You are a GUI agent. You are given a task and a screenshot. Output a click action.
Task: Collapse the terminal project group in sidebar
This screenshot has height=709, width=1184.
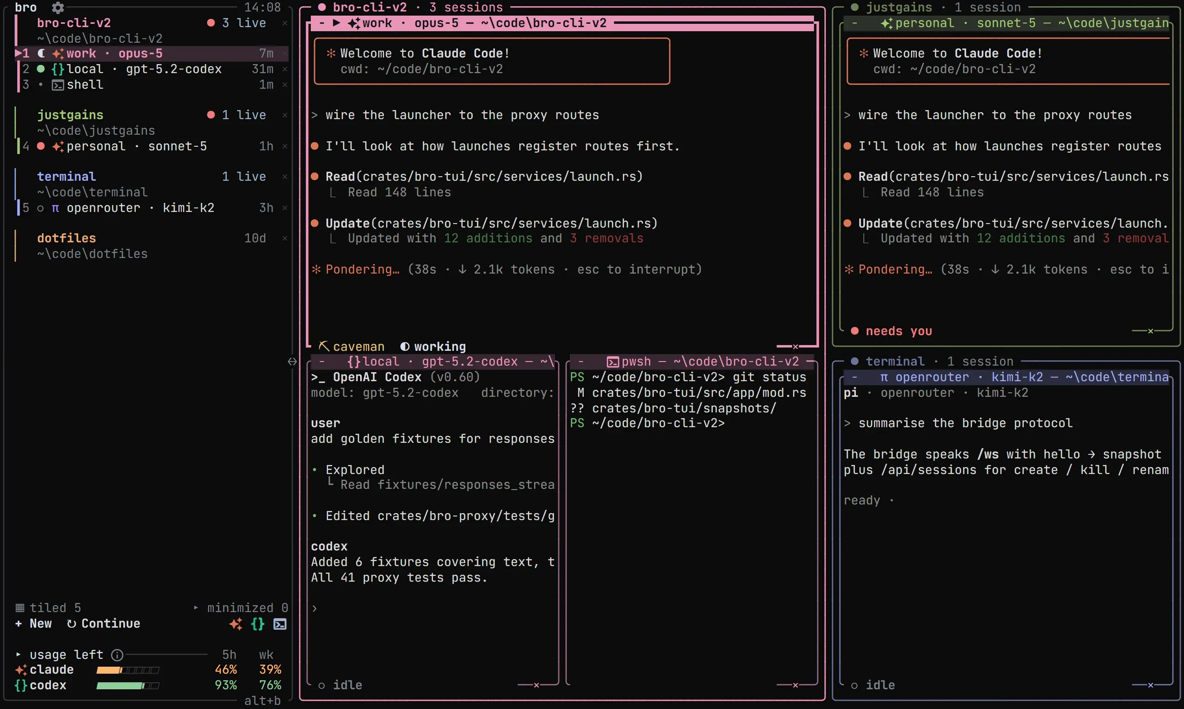point(67,177)
